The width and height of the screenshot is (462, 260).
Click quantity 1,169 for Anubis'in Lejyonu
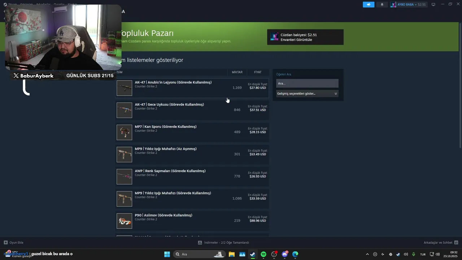click(x=237, y=88)
